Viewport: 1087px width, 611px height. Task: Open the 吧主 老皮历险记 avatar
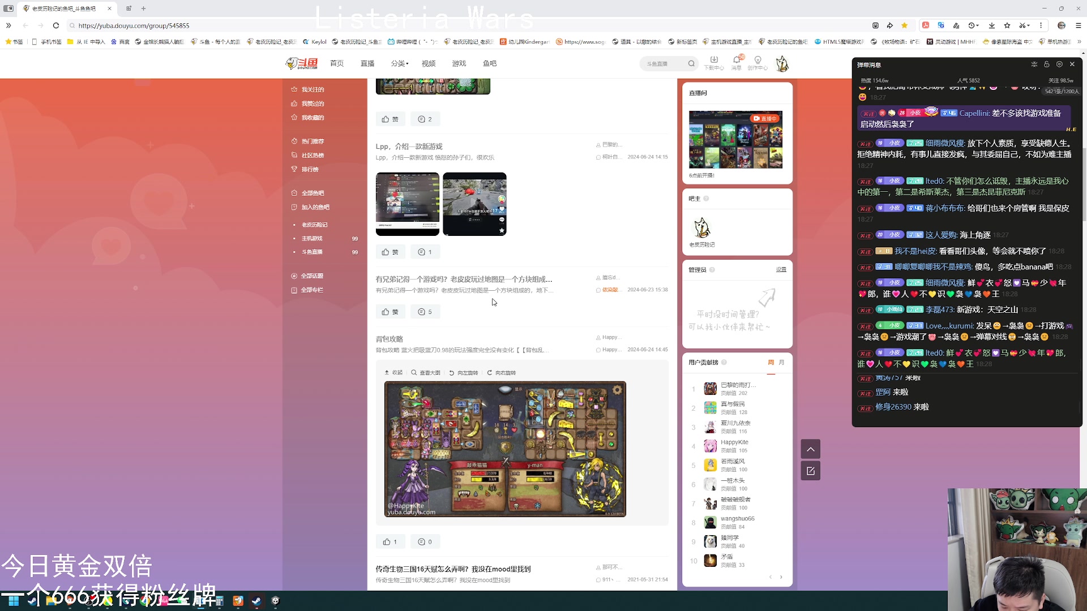(702, 229)
